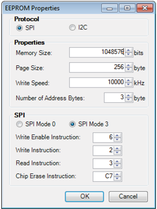157x209 pixels.
Task: Increase Write Speed with up arrow
Action: [128, 81]
